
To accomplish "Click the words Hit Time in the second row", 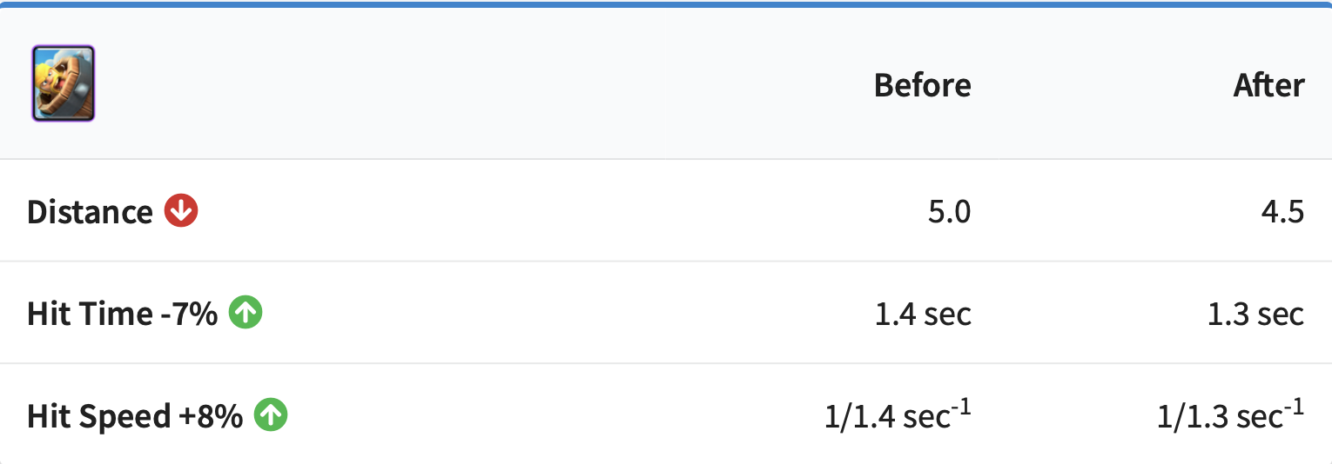I will click(91, 314).
